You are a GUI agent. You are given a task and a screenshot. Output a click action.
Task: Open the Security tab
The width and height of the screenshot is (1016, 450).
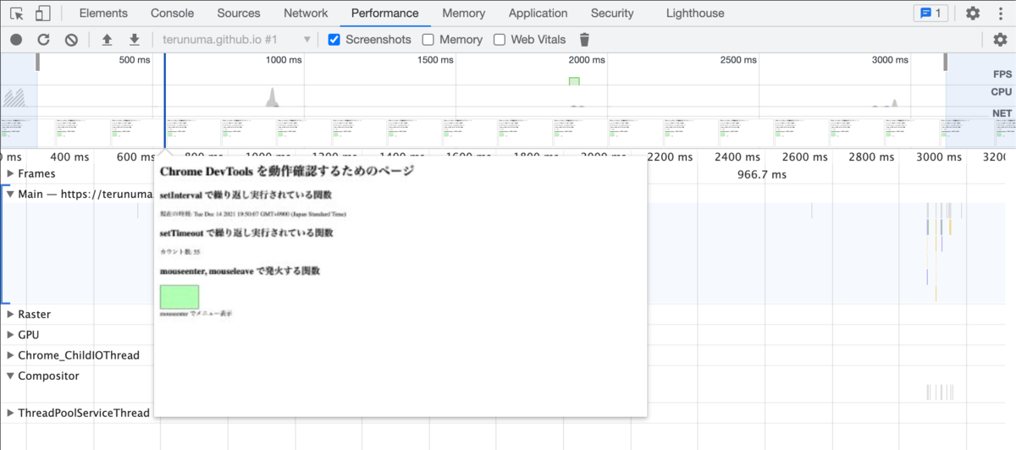612,14
